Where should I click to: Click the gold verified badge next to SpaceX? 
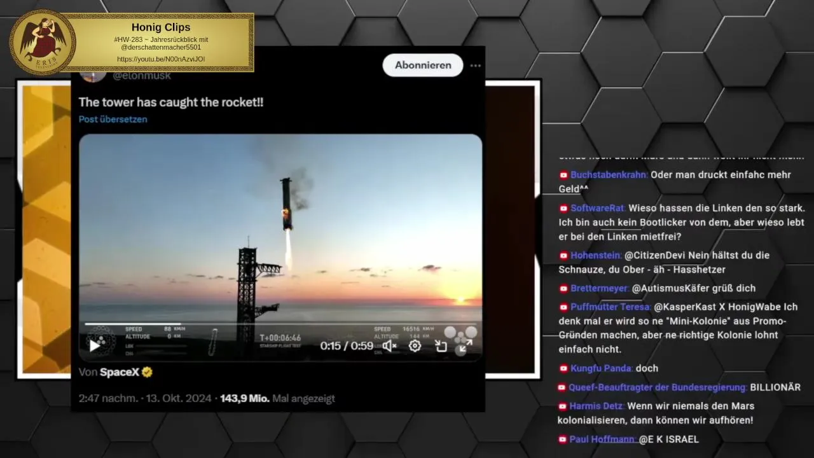(147, 372)
